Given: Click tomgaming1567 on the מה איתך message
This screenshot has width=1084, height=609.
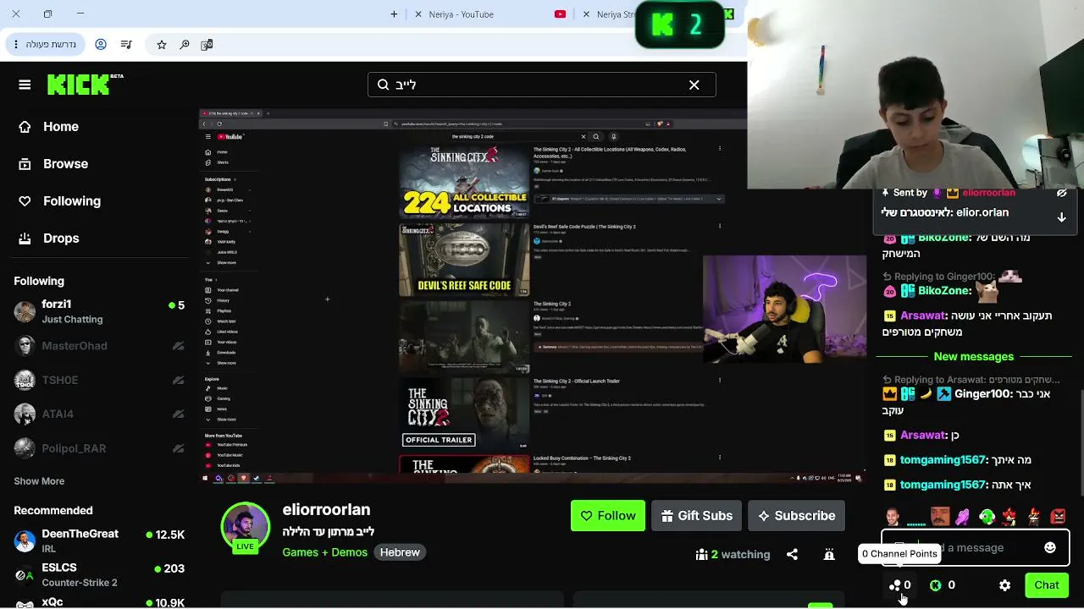Looking at the screenshot, I should [x=943, y=460].
